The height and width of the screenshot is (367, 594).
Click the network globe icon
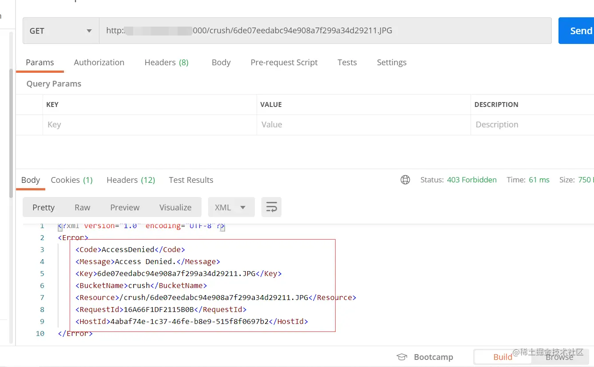405,180
